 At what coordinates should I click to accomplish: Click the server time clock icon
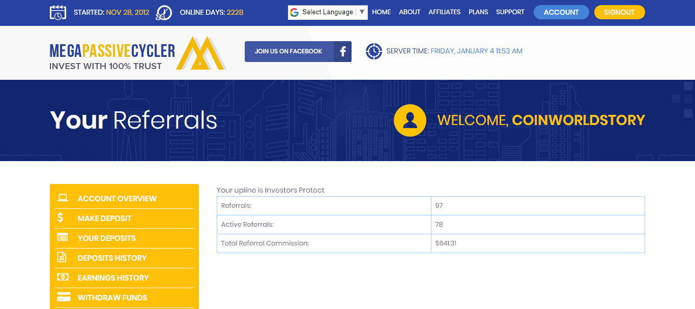coord(373,51)
